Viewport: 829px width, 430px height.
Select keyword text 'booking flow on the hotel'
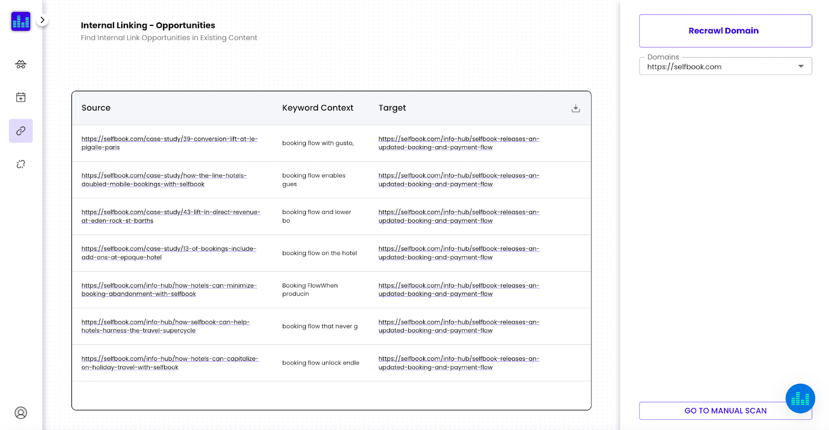pos(320,253)
